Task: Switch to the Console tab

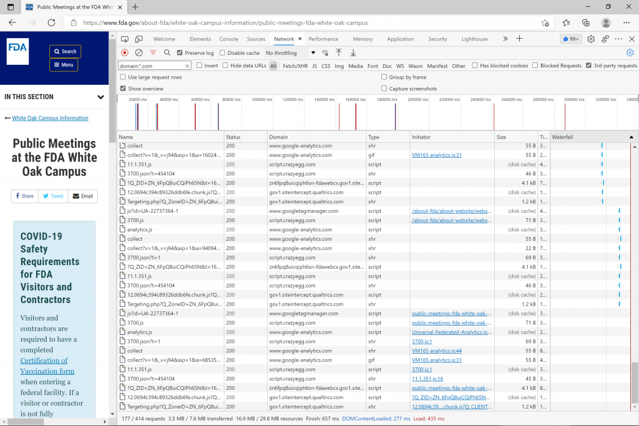Action: click(x=228, y=39)
